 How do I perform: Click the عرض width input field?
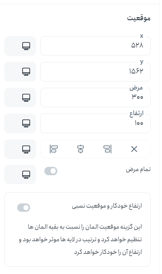pos(95,97)
